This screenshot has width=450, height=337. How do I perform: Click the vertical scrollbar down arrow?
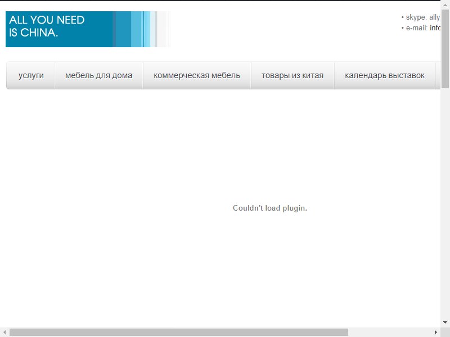445,322
